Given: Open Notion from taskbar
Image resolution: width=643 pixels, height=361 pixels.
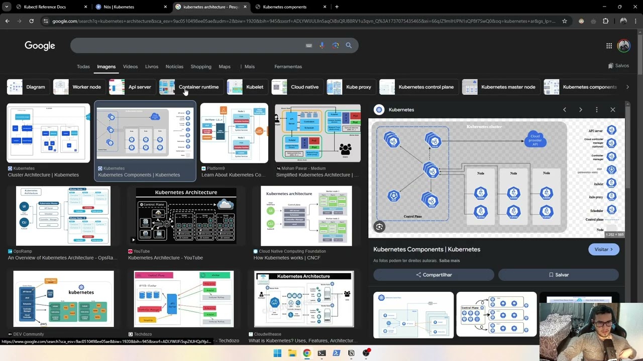Looking at the screenshot, I should 351,353.
